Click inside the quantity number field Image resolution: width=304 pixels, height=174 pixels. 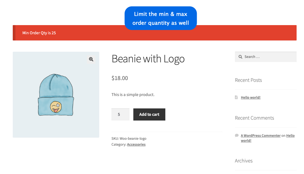coord(120,114)
